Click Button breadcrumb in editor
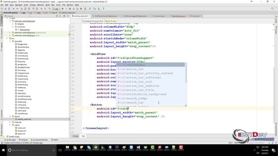 (x=110, y=21)
